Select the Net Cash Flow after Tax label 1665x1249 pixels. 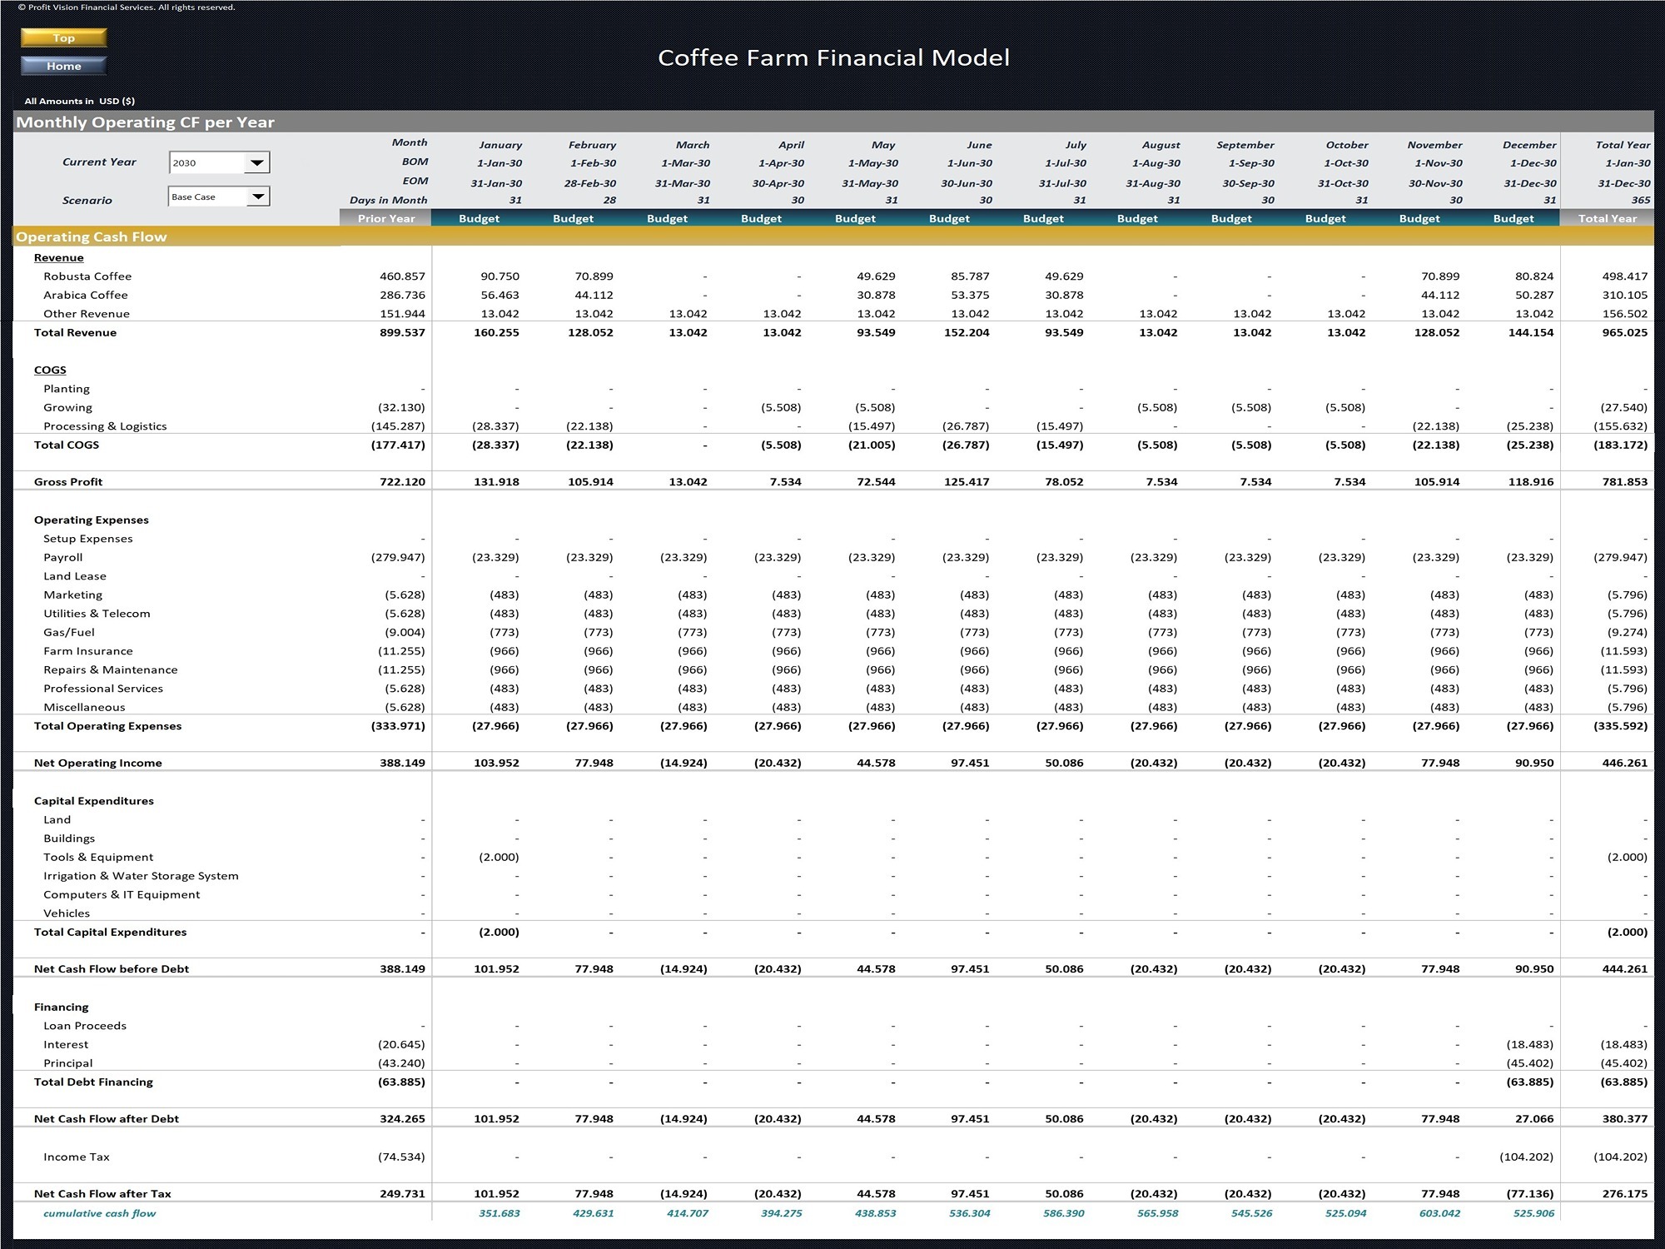pyautogui.click(x=102, y=1193)
